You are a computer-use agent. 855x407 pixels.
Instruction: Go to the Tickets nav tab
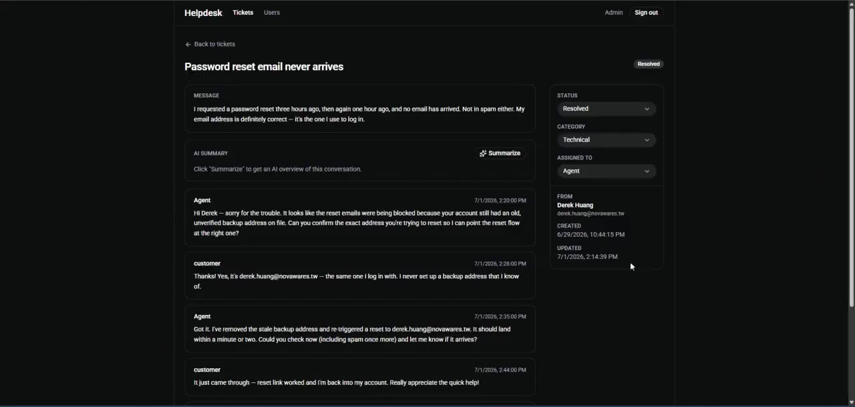pos(243,13)
